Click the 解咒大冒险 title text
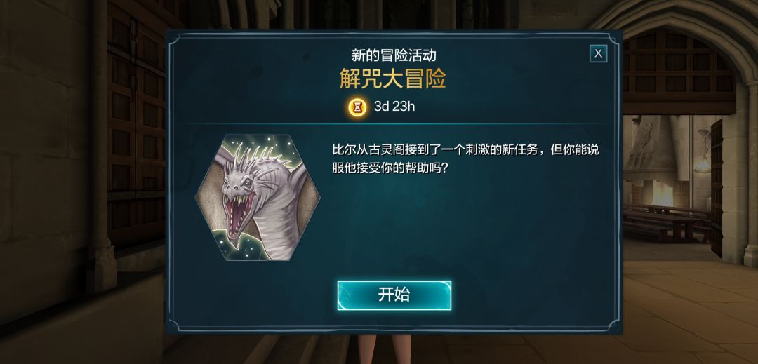The image size is (758, 364). [392, 80]
